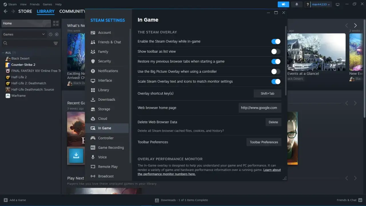Select Black Desert in the games list
The image size is (366, 206).
point(20,58)
